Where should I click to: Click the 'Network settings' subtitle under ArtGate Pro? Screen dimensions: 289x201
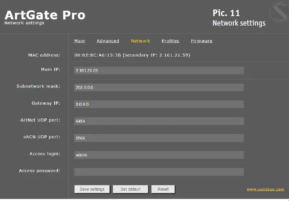[x=24, y=23]
